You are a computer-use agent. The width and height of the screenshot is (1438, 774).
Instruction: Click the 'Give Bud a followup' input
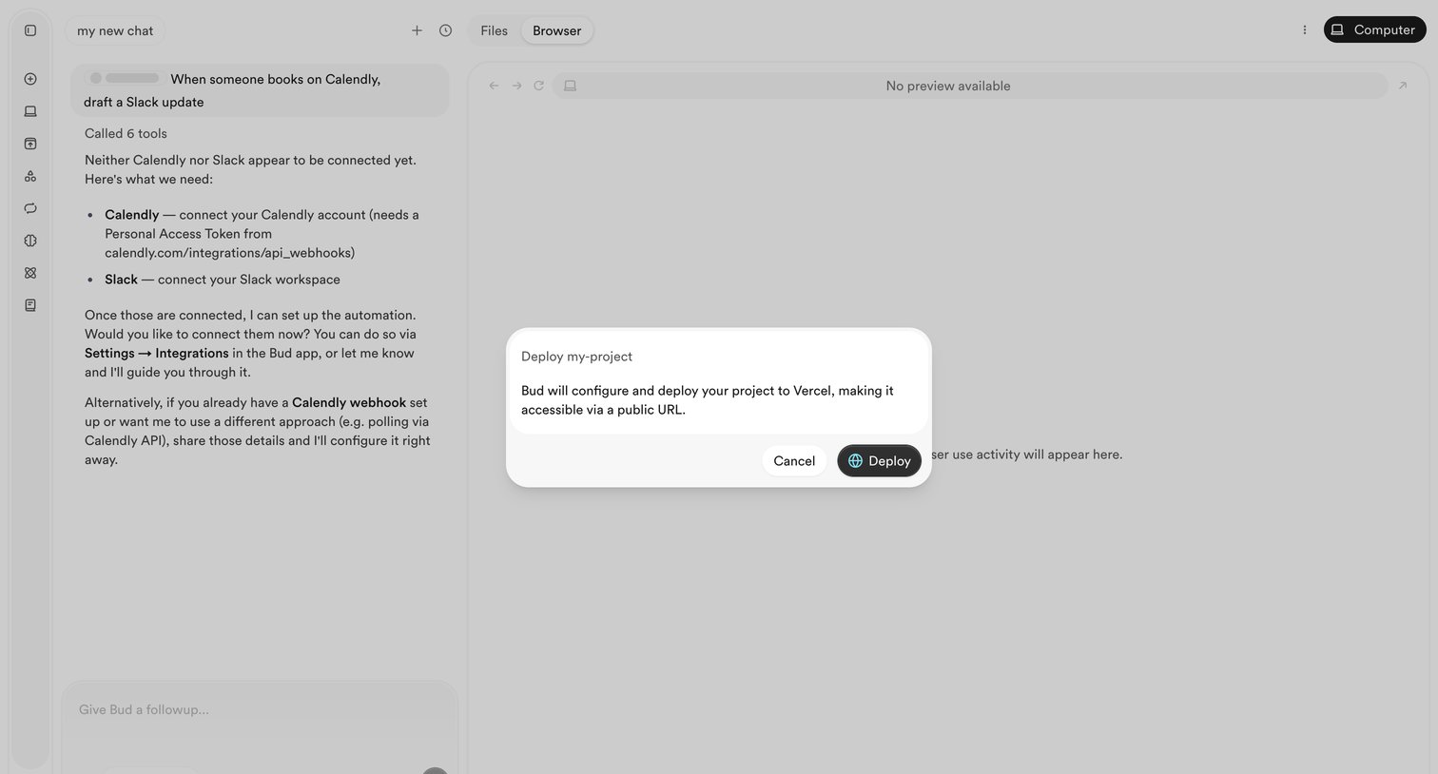point(259,709)
